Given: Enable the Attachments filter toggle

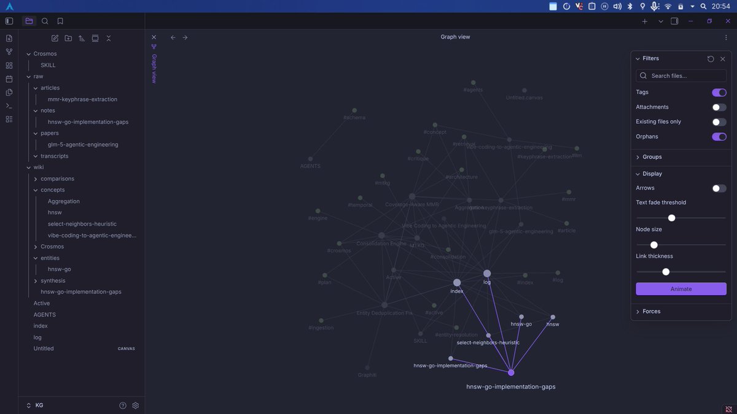Looking at the screenshot, I should pos(719,107).
